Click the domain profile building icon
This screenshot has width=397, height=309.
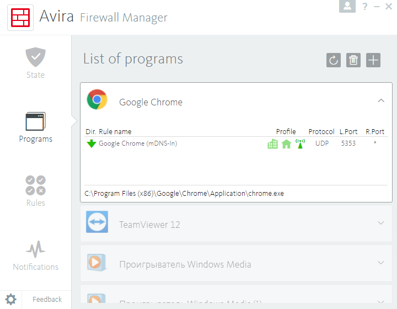click(272, 143)
